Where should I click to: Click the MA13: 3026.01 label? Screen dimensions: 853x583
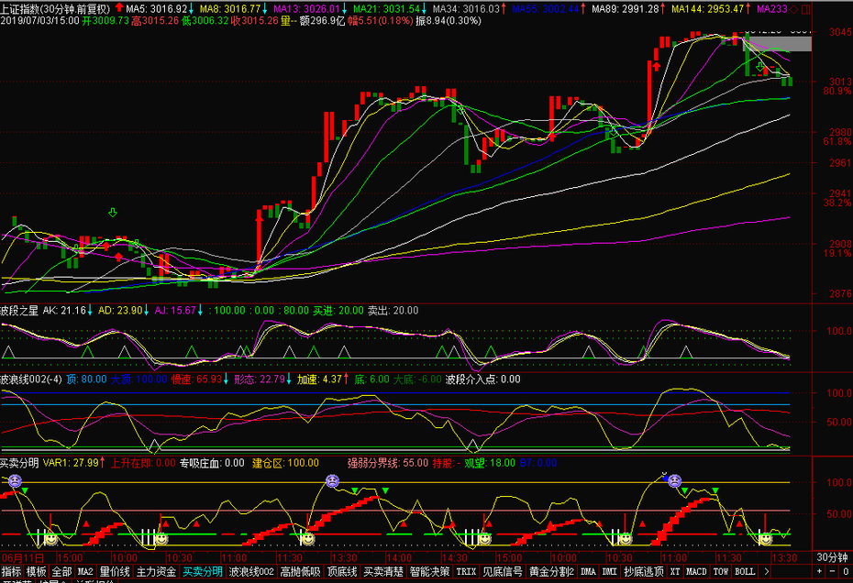click(306, 8)
